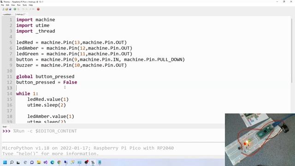Click the Debug current script icon

click(18, 9)
